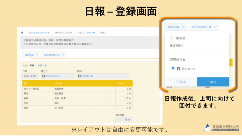Click the home icon in the breadcrumb
This screenshot has height=137, width=242.
pyautogui.click(x=22, y=32)
